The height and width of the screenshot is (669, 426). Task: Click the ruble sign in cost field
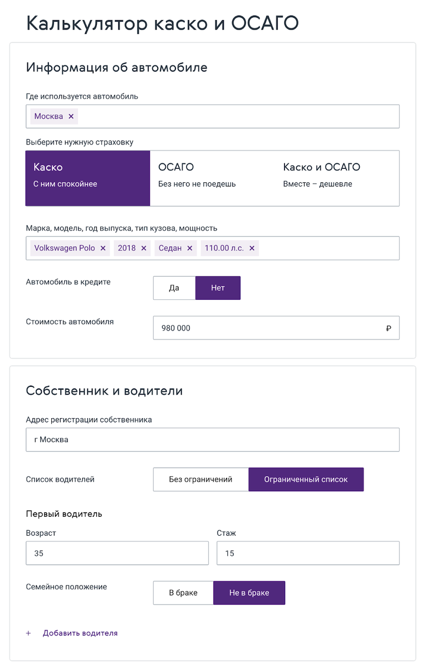tap(388, 328)
